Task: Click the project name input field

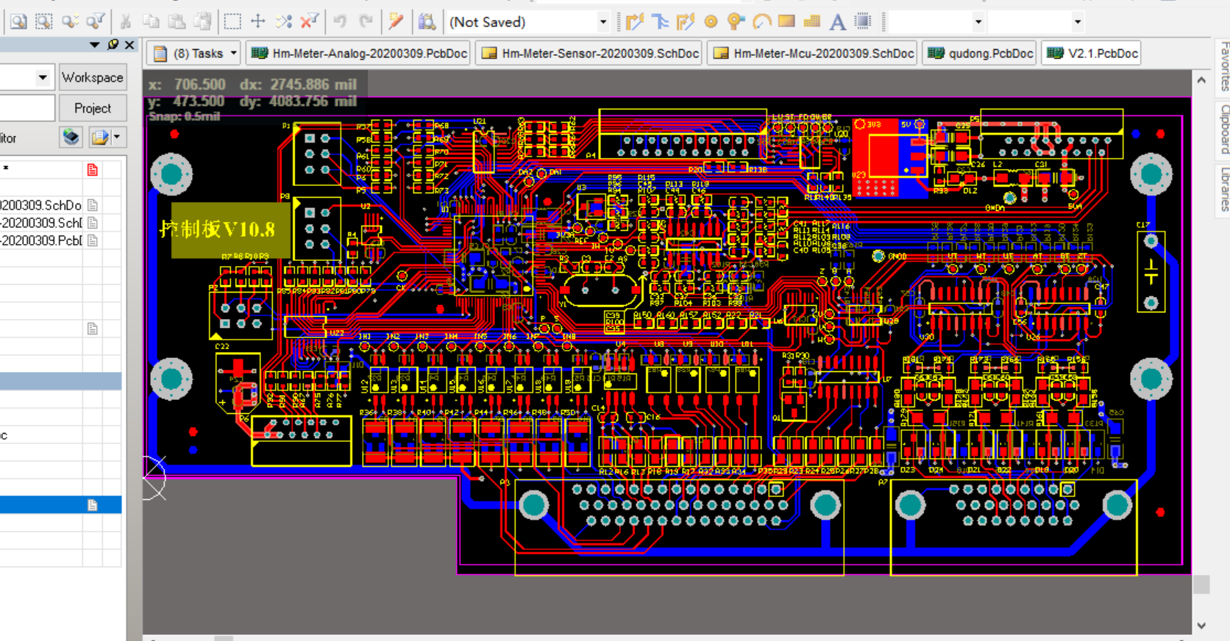Action: tap(26, 108)
